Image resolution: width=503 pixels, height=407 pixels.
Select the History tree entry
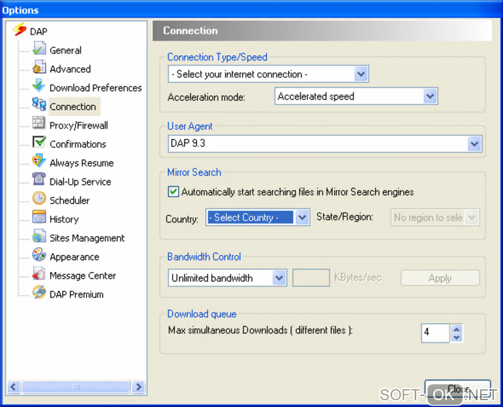64,220
